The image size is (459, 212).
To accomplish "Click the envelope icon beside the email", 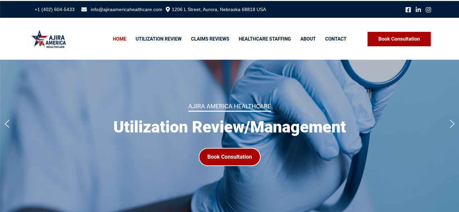I will (84, 9).
